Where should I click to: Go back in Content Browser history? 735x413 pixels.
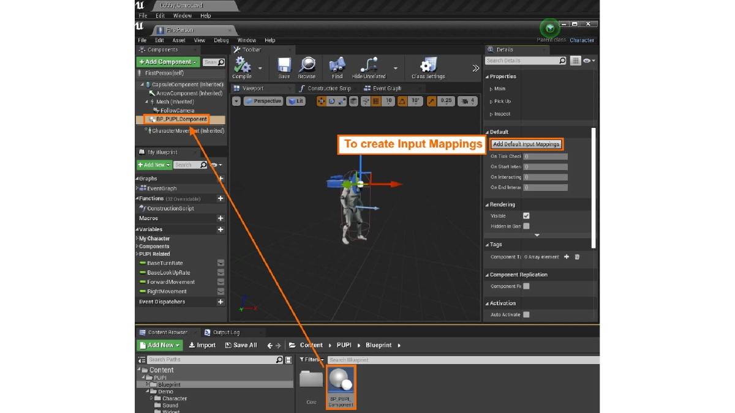tap(270, 346)
